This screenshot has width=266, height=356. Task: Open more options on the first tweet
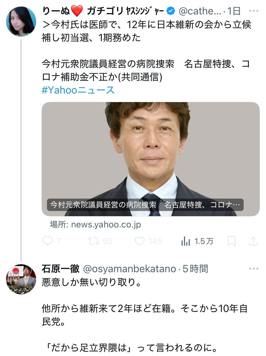(254, 11)
